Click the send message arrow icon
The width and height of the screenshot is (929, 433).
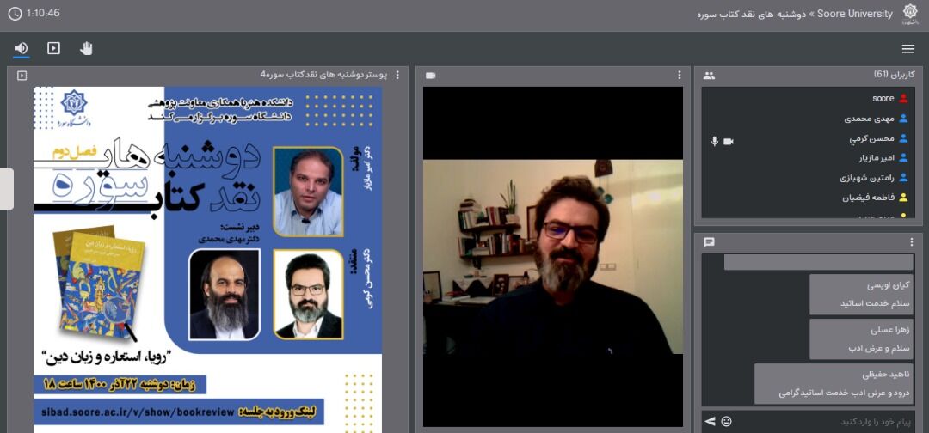[x=710, y=421]
